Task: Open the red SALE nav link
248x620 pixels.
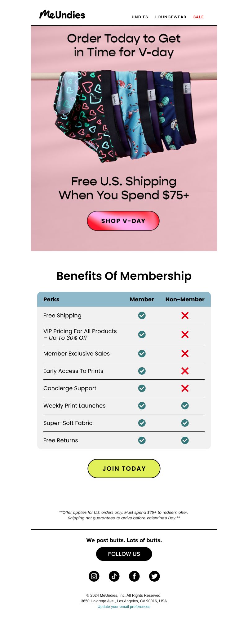Action: coord(198,17)
